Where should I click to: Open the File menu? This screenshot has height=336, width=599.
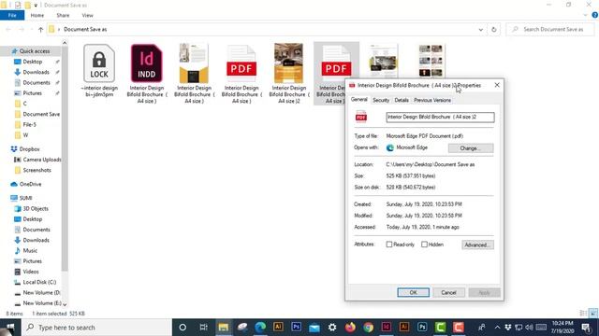tap(12, 15)
